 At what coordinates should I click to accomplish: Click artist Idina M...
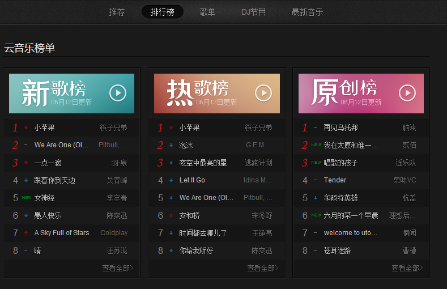click(258, 180)
